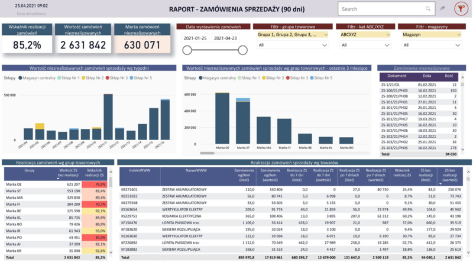Select the 2021-01-25 start date field
This screenshot has height=262, width=473.
pyautogui.click(x=196, y=38)
